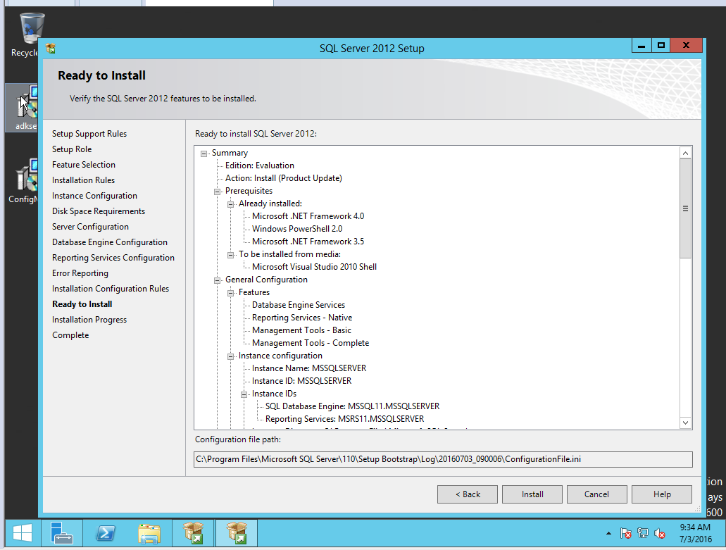The height and width of the screenshot is (550, 726).
Task: Select Setup Support Rules step
Action: click(x=89, y=134)
